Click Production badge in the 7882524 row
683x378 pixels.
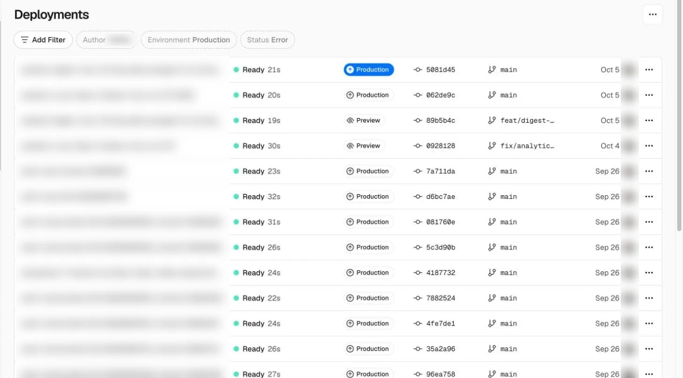pyautogui.click(x=369, y=298)
